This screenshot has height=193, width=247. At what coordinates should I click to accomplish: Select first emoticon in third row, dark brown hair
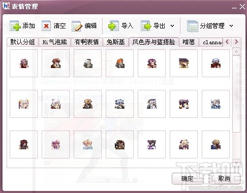tap(23, 144)
